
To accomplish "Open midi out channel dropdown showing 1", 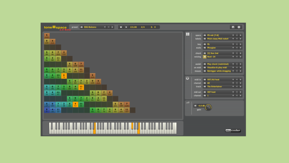I will pos(220,96).
